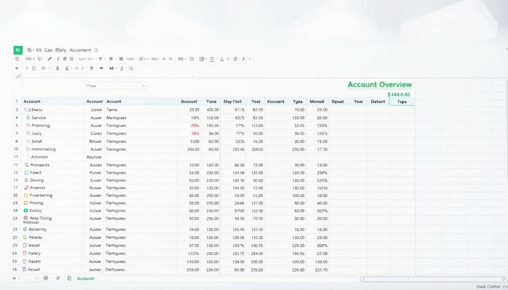This screenshot has width=508, height=290.
Task: Click the 'Inittemating' row name cell
Action: (44, 149)
